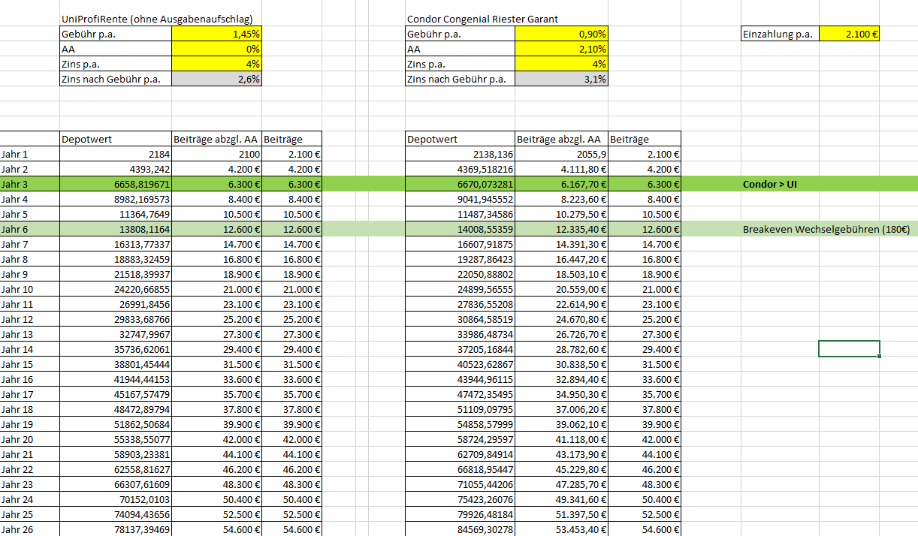Select the 'Jahr 6' row label
The width and height of the screenshot is (918, 536).
click(15, 229)
